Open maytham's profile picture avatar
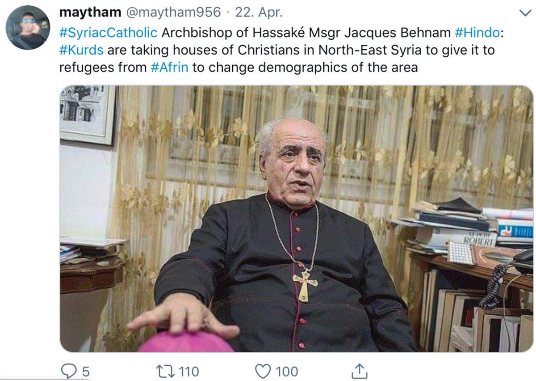Screen dimensions: 536x381 click(28, 28)
